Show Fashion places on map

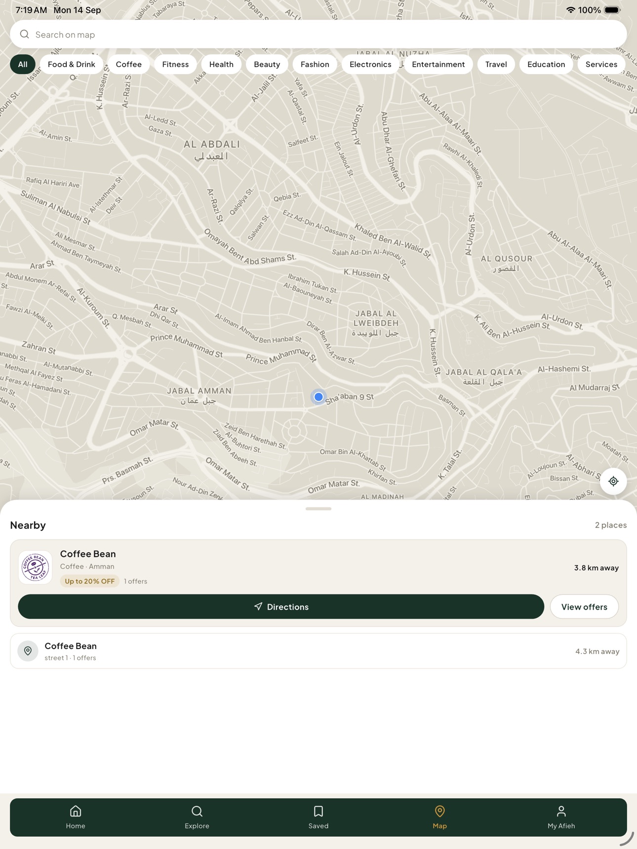(315, 64)
